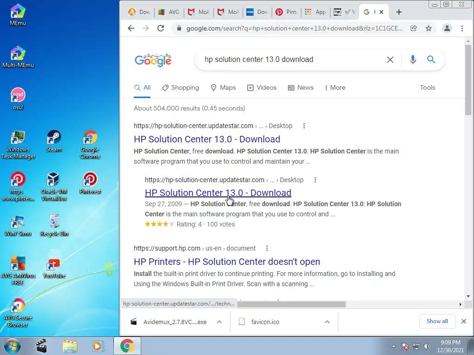This screenshot has width=474, height=355.
Task: Open the More search filters dropdown
Action: click(335, 87)
